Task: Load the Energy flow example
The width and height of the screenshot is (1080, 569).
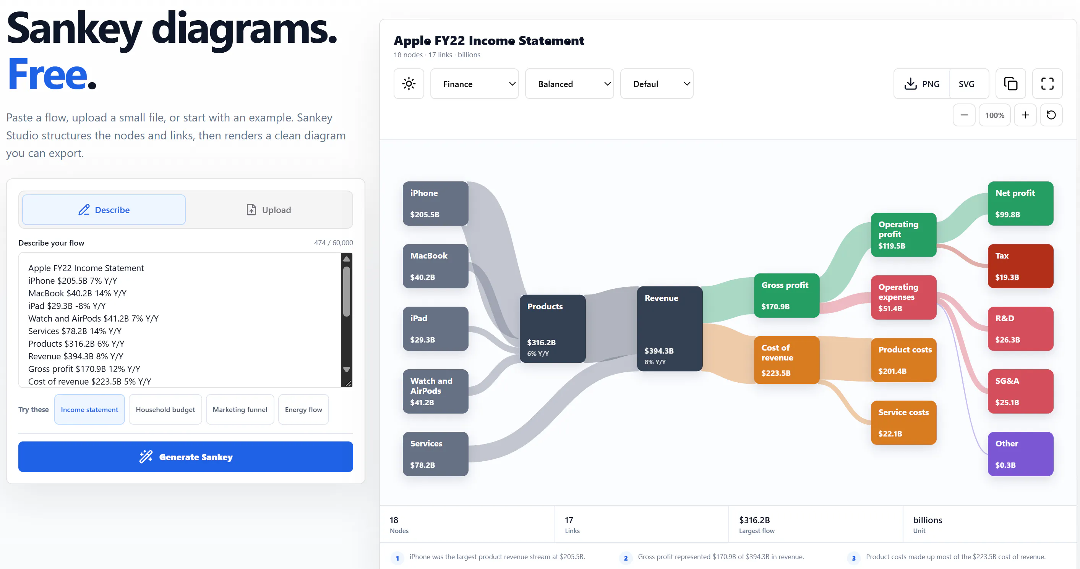Action: (303, 409)
